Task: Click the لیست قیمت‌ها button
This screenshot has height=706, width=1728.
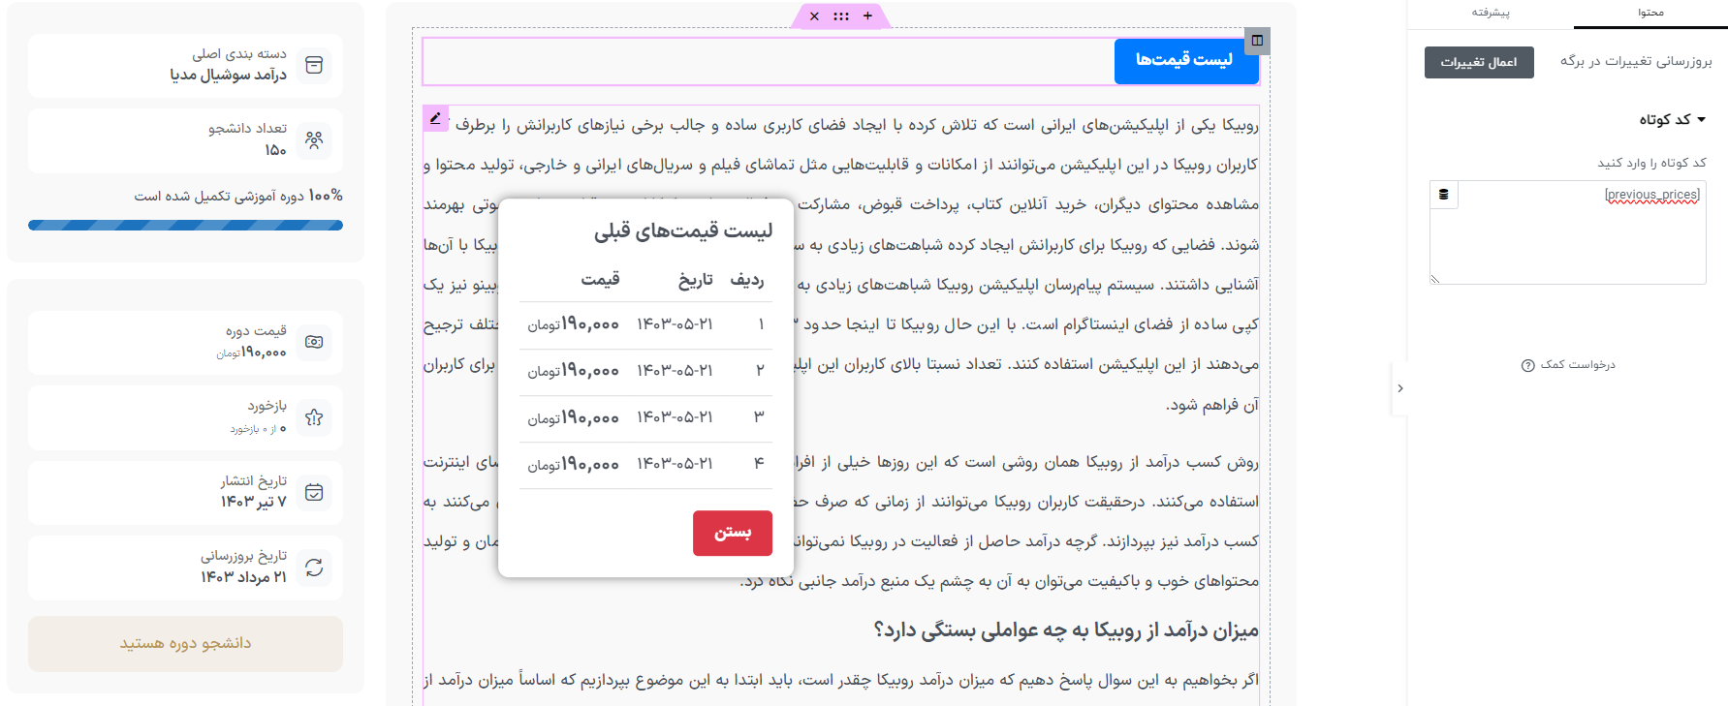Action: click(1184, 60)
